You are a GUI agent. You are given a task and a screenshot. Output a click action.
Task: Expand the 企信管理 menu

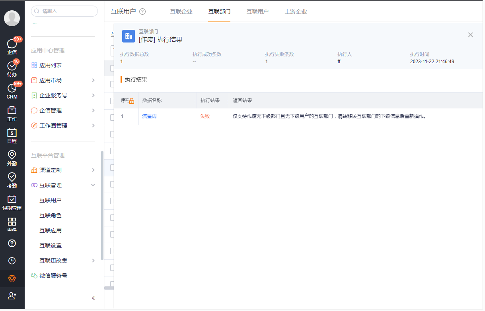pyautogui.click(x=93, y=110)
